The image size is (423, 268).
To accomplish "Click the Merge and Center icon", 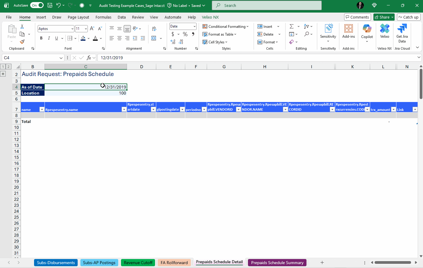I will (x=154, y=38).
